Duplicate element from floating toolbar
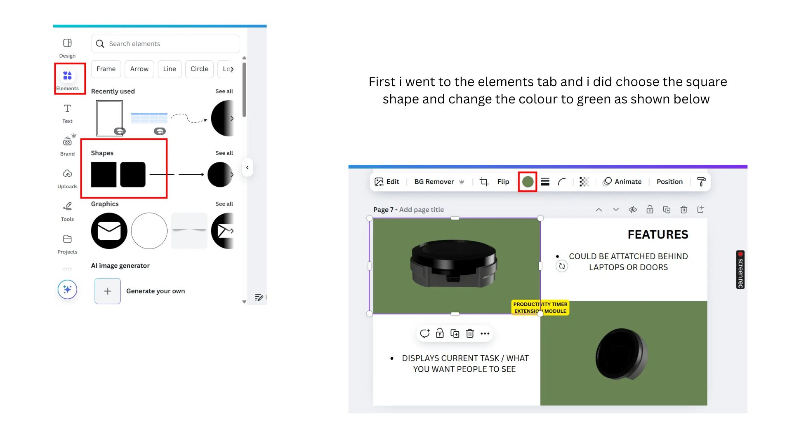The width and height of the screenshot is (792, 445). 455,333
